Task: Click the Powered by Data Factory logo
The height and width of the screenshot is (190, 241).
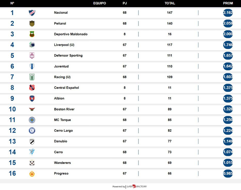Action: coord(130,186)
